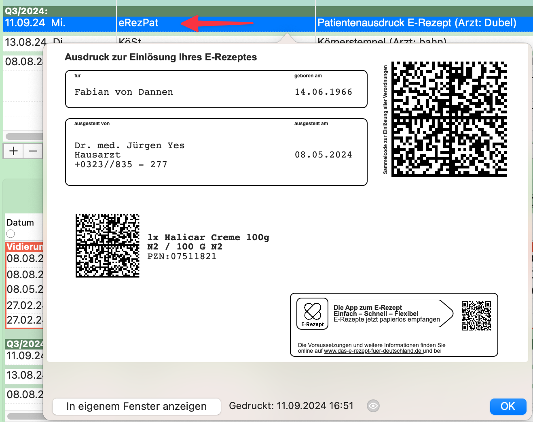Click issue date 08.05.2024

(324, 155)
